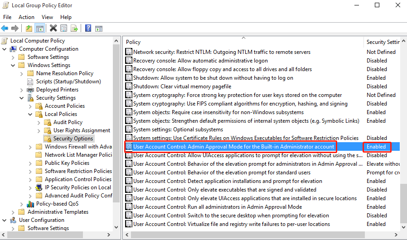407x240 pixels.
Task: Toggle the Show/Hide Action Pane icon
Action: (x=99, y=29)
